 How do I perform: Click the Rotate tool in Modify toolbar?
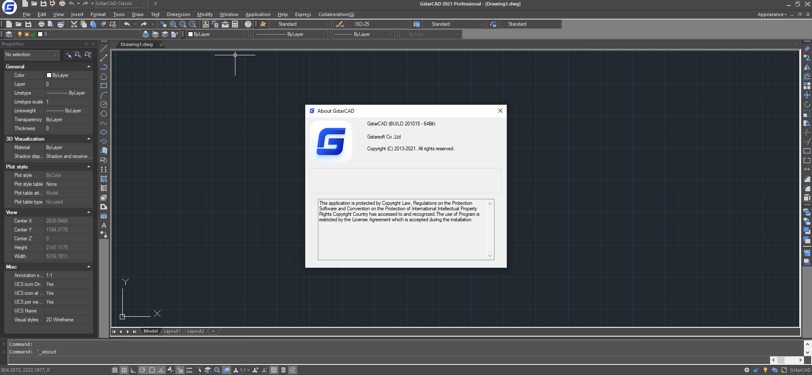807,104
